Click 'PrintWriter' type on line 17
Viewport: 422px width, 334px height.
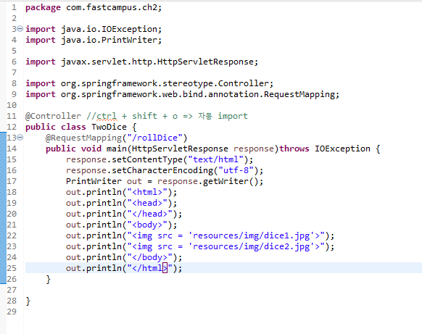pos(94,181)
